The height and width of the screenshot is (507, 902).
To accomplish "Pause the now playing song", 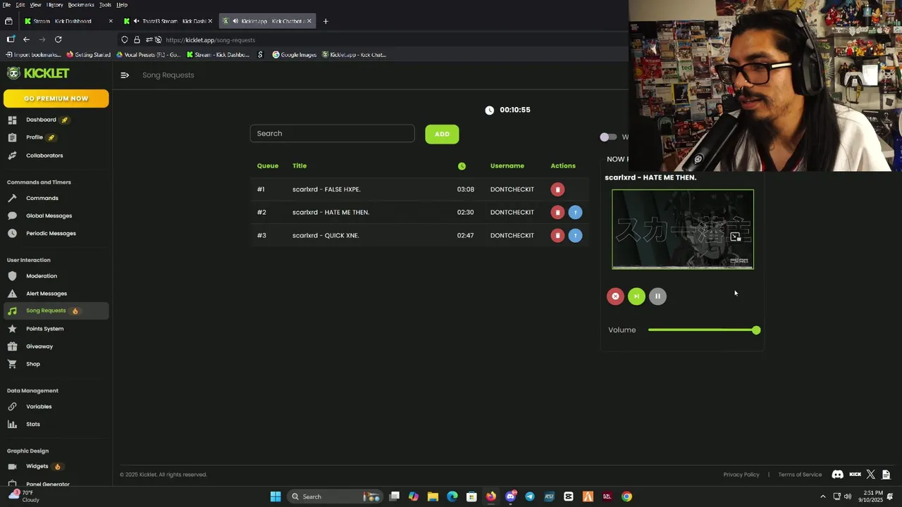I will point(657,296).
